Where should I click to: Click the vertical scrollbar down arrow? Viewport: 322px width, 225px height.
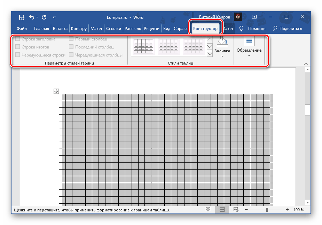pyautogui.click(x=307, y=202)
